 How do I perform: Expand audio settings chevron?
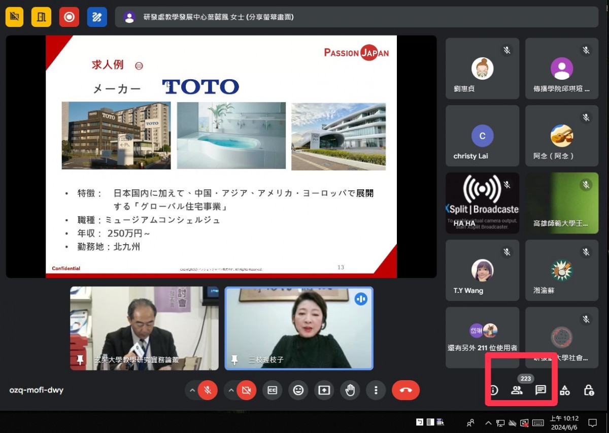click(192, 390)
